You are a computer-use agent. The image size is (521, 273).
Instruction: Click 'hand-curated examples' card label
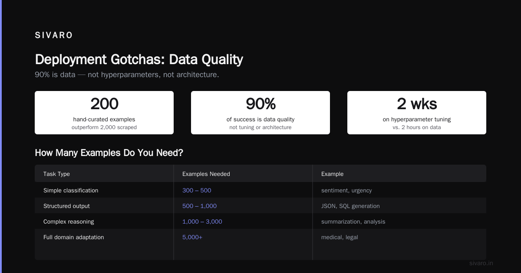click(x=104, y=119)
